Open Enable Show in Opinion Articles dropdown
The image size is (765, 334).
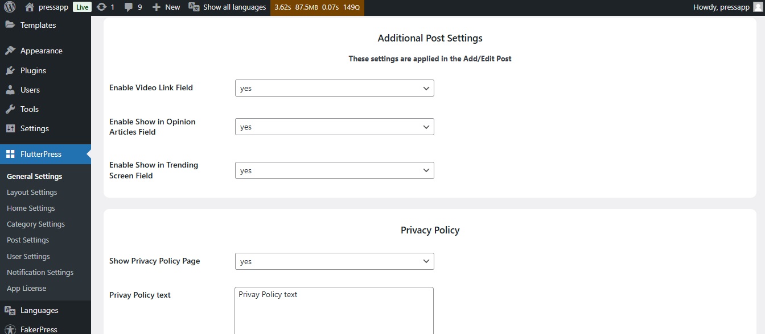pyautogui.click(x=335, y=127)
